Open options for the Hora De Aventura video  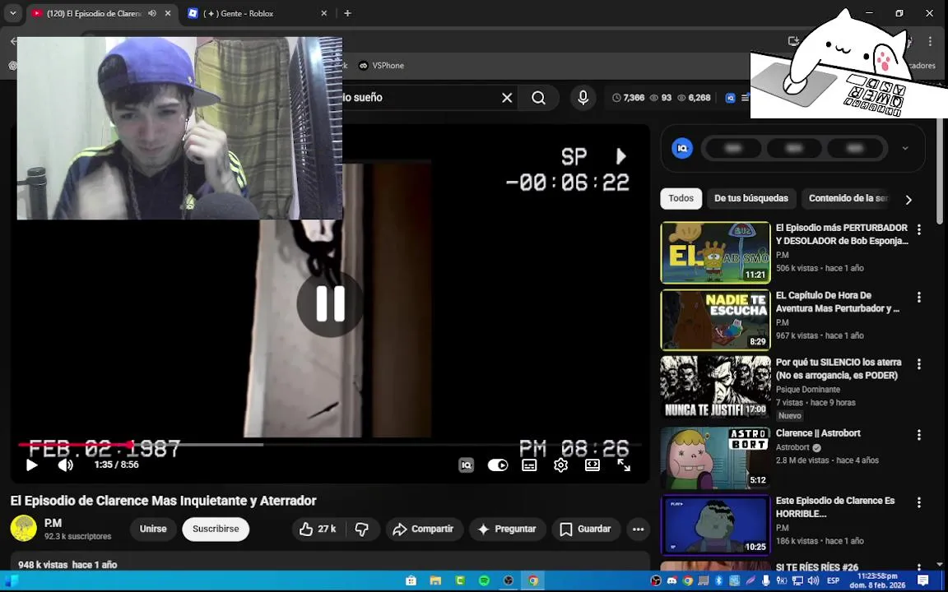point(919,297)
